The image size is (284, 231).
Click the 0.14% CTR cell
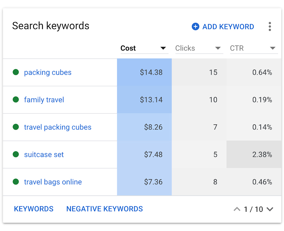coord(254,127)
